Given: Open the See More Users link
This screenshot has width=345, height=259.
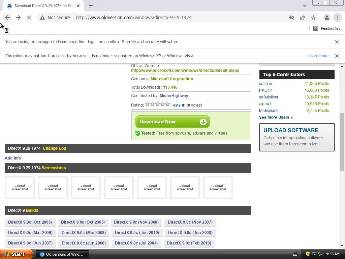Looking at the screenshot, I should [x=276, y=117].
